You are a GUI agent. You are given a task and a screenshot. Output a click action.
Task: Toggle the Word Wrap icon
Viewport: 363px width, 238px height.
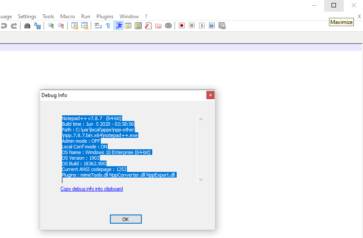click(x=98, y=26)
